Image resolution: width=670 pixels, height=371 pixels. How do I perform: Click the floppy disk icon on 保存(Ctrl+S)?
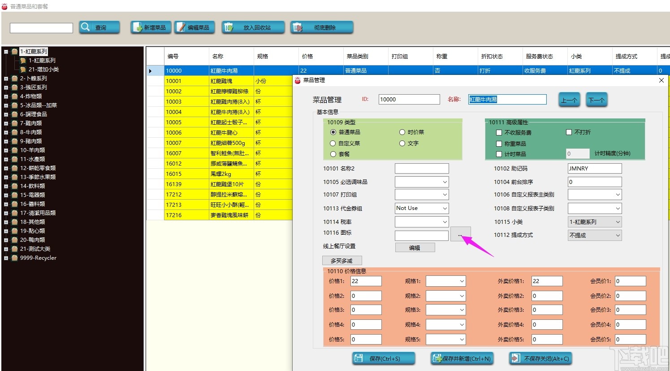(x=359, y=358)
